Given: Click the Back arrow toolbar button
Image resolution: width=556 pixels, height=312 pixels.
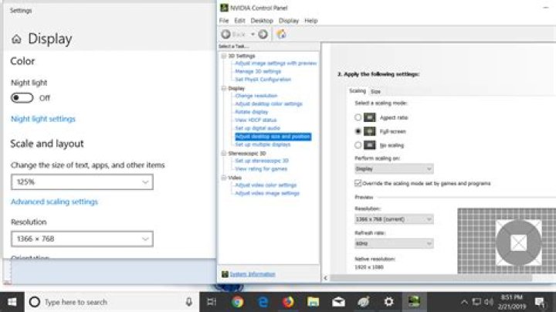Looking at the screenshot, I should (225, 34).
